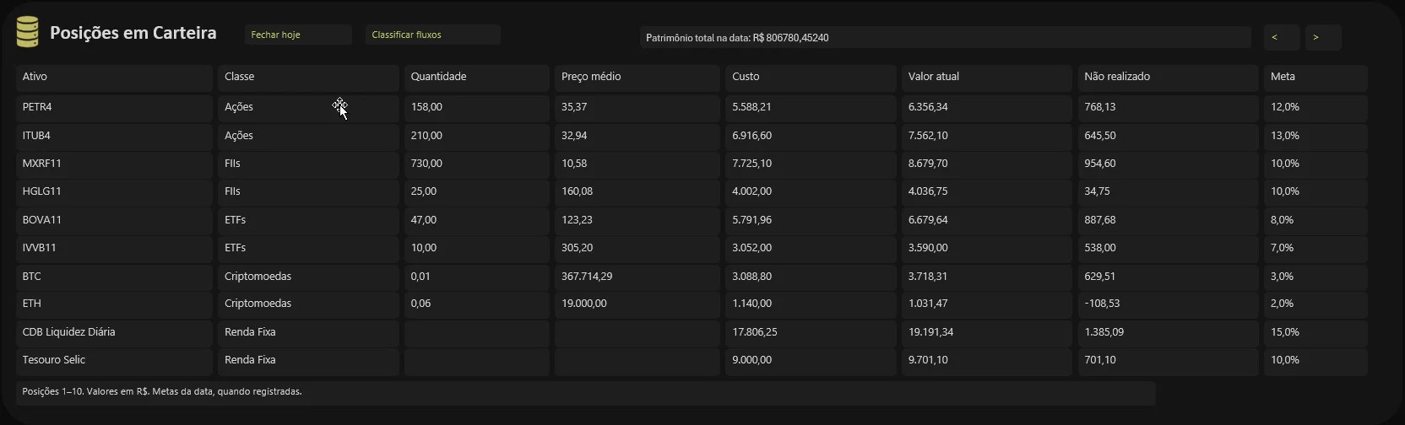Click the Fechar hoje button
This screenshot has height=425, width=1405.
[x=298, y=35]
